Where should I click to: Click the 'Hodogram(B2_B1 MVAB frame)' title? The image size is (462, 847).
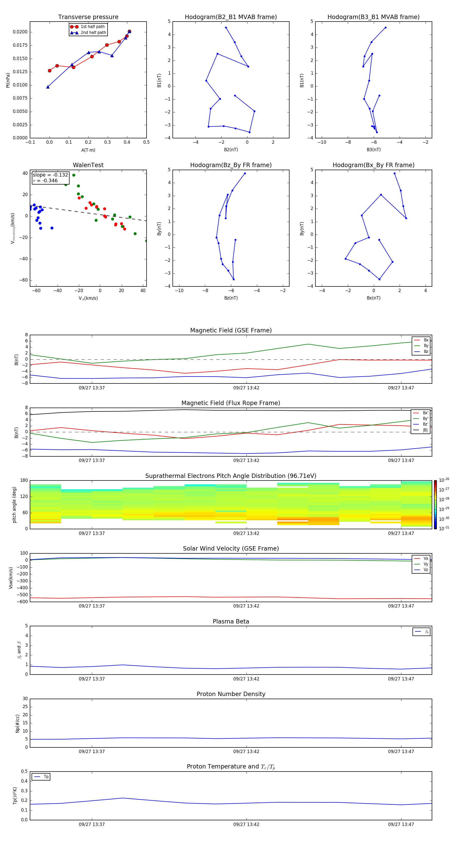click(x=231, y=17)
